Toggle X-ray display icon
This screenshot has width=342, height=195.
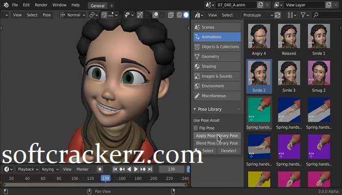171,15
